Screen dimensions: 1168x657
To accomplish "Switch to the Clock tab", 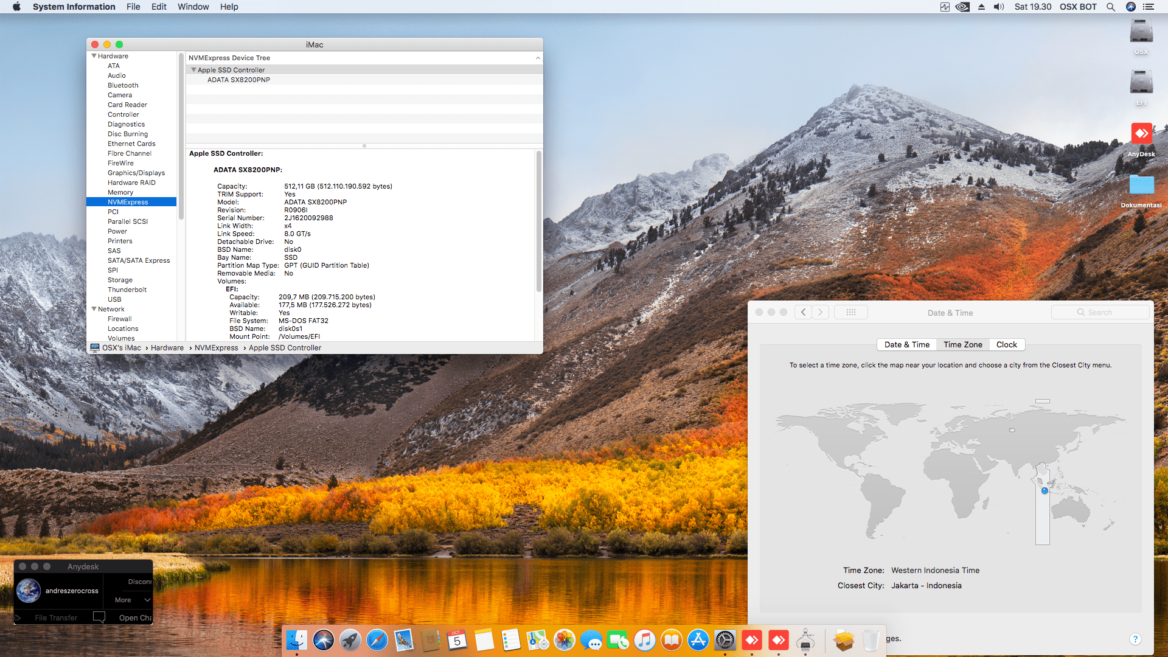I will pos(1006,344).
